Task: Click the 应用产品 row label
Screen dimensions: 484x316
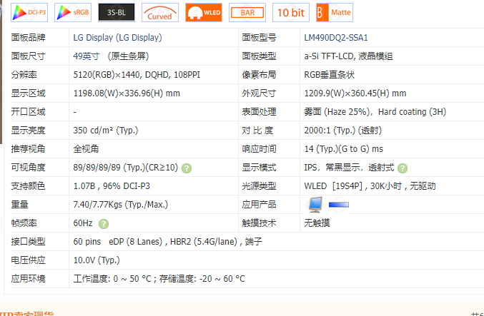Action: click(259, 204)
